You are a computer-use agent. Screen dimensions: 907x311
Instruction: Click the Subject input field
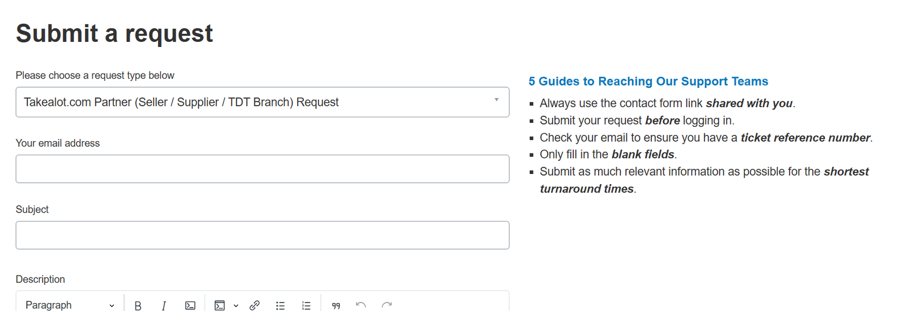pyautogui.click(x=262, y=235)
